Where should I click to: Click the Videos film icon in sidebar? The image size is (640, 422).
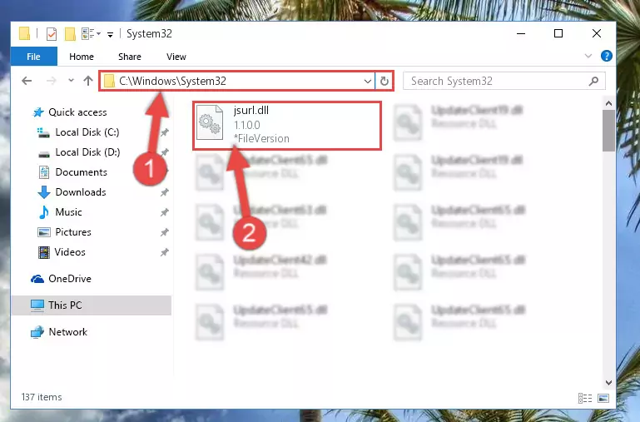click(44, 252)
